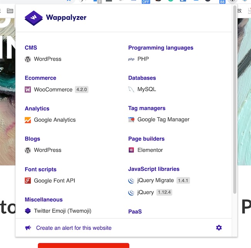Viewport: 251px width, 248px height.
Task: Click the WooCommerce technology name
Action: [53, 90]
